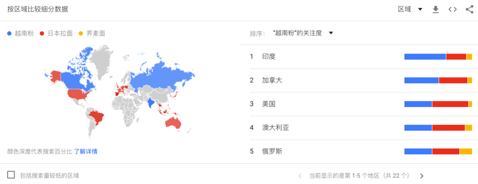Enable 包括搜索量较低的区域 checkbox
The height and width of the screenshot is (184, 478).
11,175
